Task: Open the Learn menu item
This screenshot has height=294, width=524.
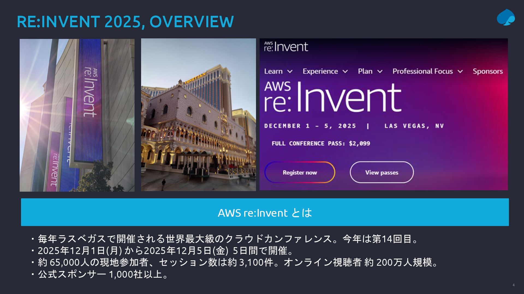Action: (273, 71)
